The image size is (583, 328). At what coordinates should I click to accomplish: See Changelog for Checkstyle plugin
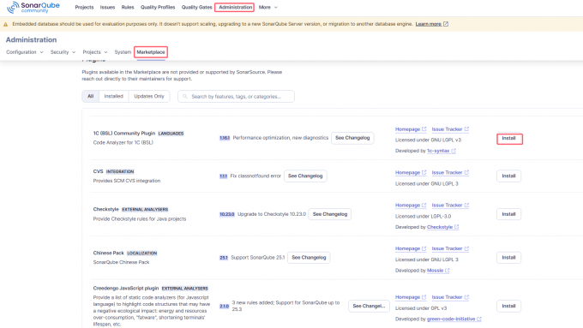pyautogui.click(x=330, y=214)
